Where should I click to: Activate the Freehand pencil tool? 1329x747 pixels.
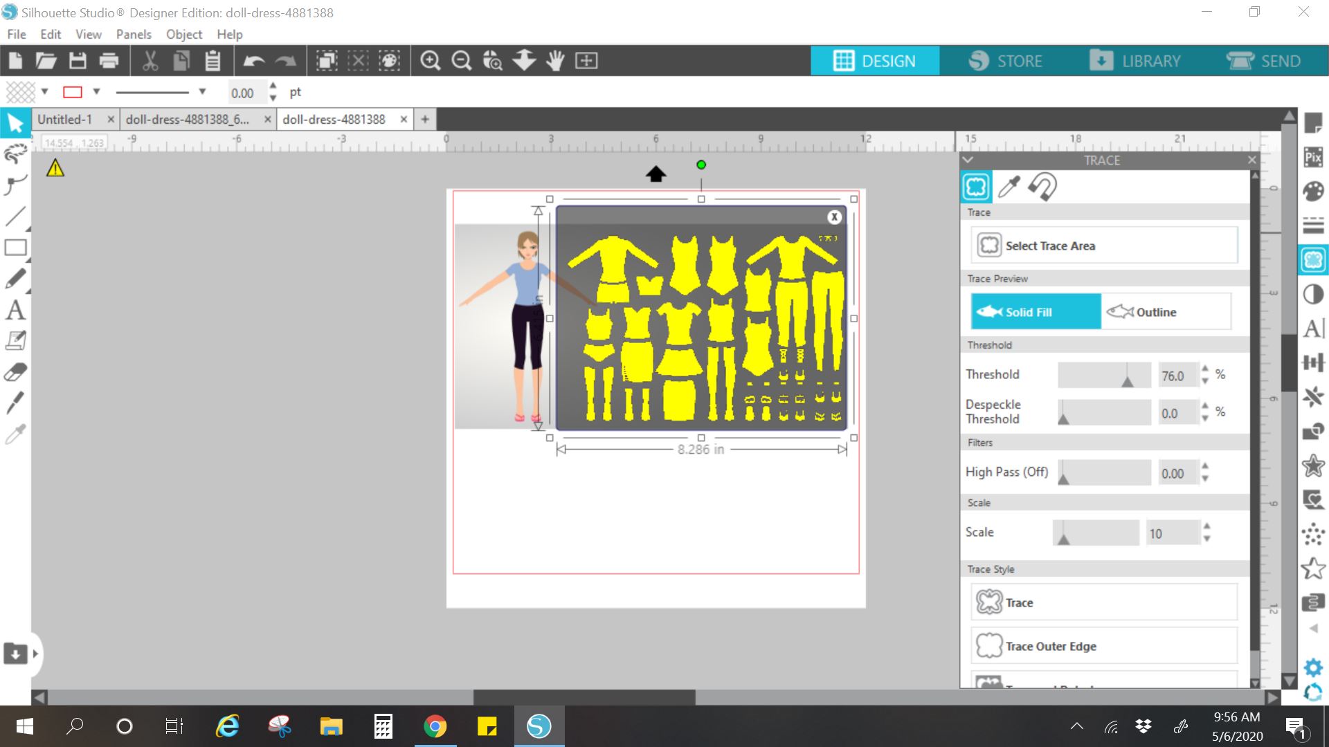(15, 279)
